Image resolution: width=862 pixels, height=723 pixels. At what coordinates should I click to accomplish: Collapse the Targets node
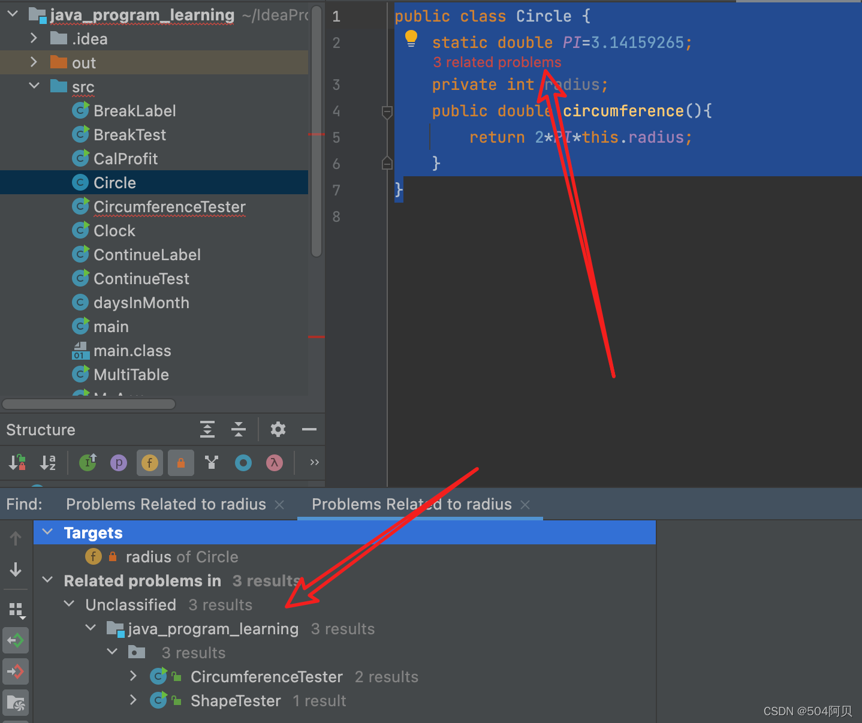[48, 532]
